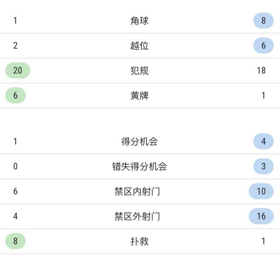This screenshot has height=260, width=279.
Task: Click the green fouls value 20
Action: [17, 70]
